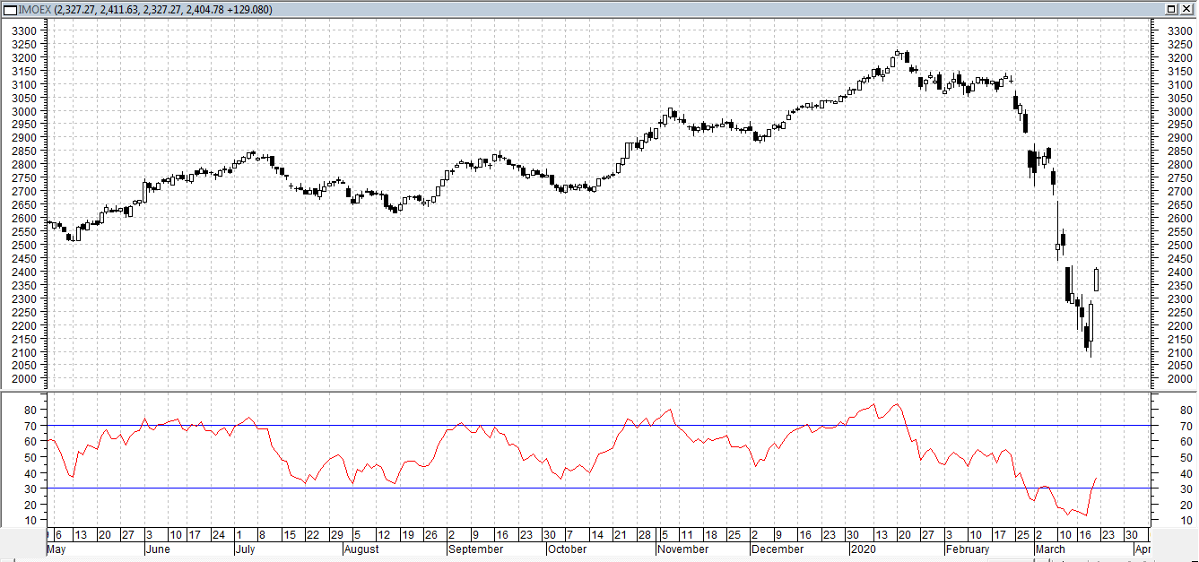Select the lower blue 30 RSI line
The height and width of the screenshot is (562, 1199).
(x=598, y=488)
